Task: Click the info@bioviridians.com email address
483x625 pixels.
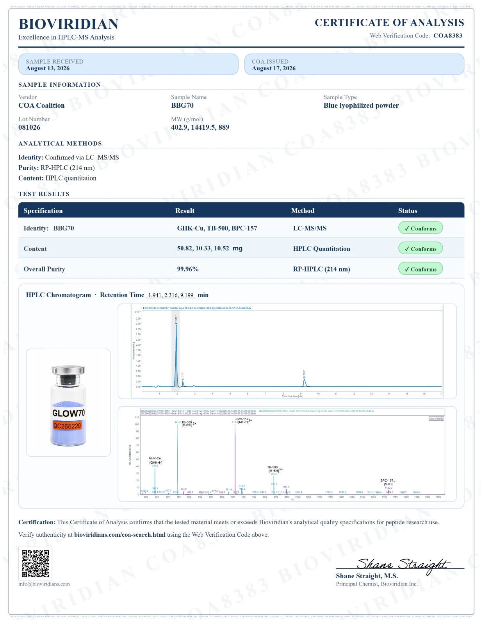Action: coord(44,584)
